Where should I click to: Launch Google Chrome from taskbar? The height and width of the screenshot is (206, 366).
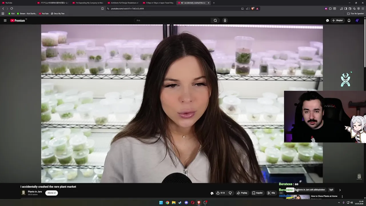pos(167,203)
